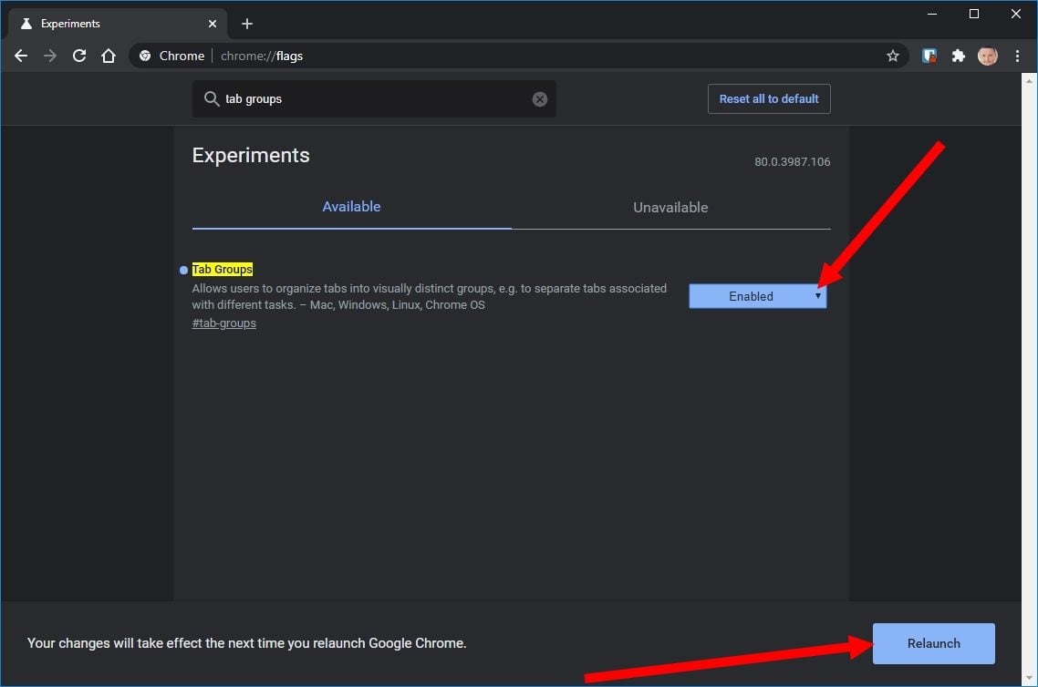This screenshot has width=1038, height=687.
Task: Maximize the Chrome window
Action: click(974, 14)
